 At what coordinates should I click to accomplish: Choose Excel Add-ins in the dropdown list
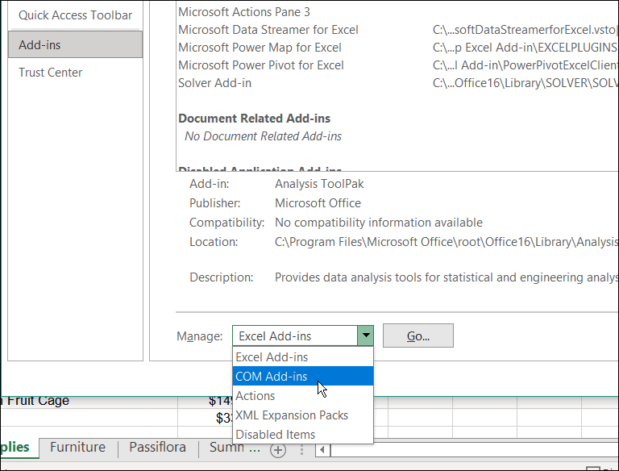(271, 357)
